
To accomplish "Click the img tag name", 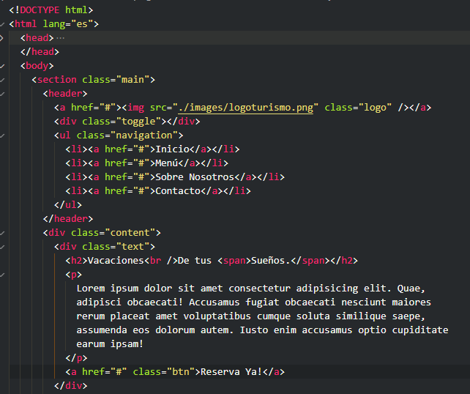I will tap(135, 108).
